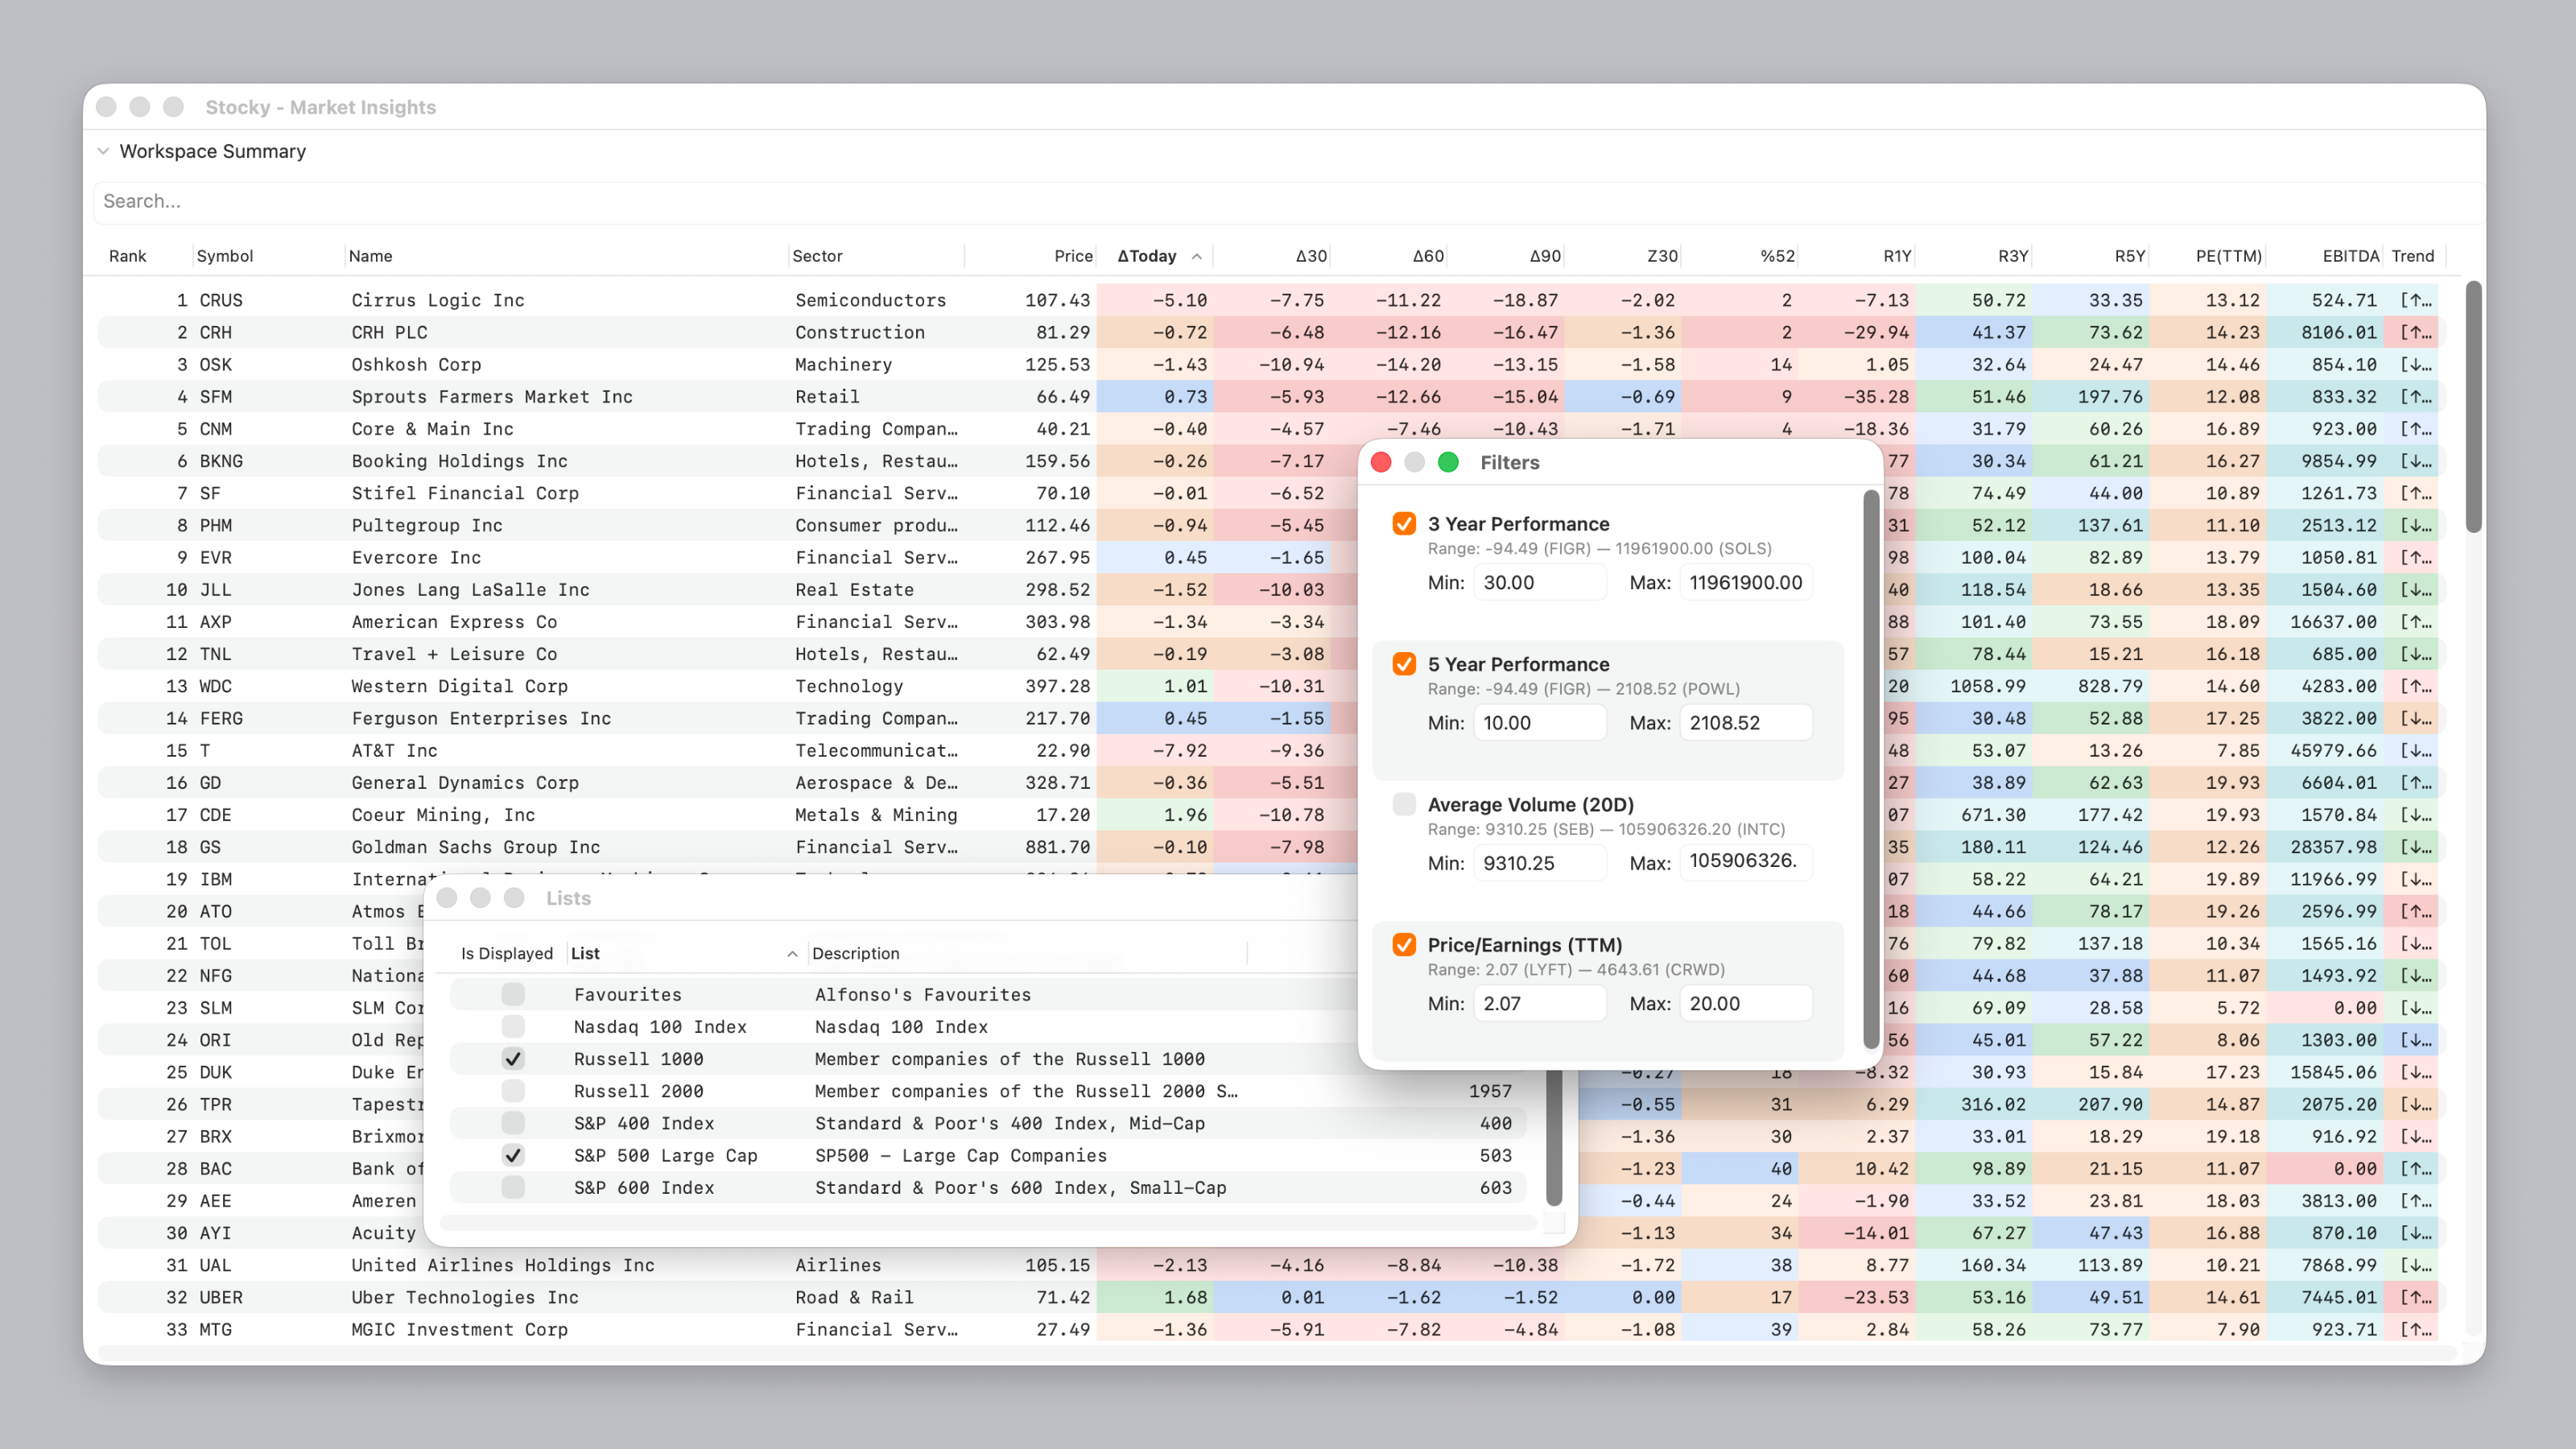
Task: Sort by ΔToday column header
Action: click(1157, 256)
